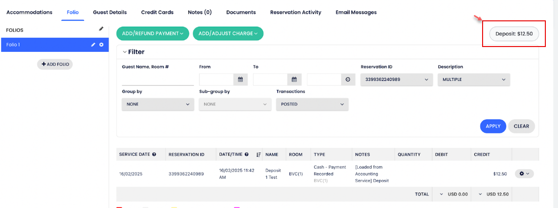Open the ADD/REFUND PAYMENT menu button
The height and width of the screenshot is (208, 558).
[152, 33]
